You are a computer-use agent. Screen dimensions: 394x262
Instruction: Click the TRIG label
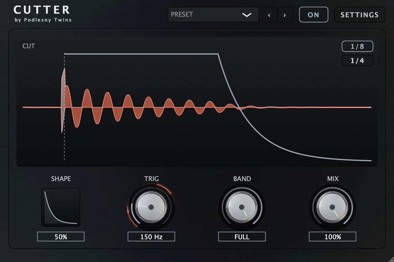tap(151, 179)
